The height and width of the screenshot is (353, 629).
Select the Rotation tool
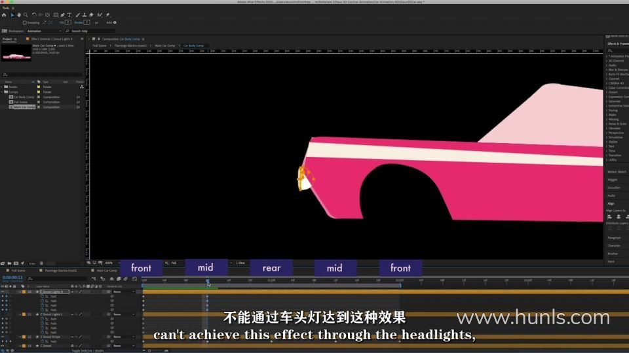tap(34, 15)
